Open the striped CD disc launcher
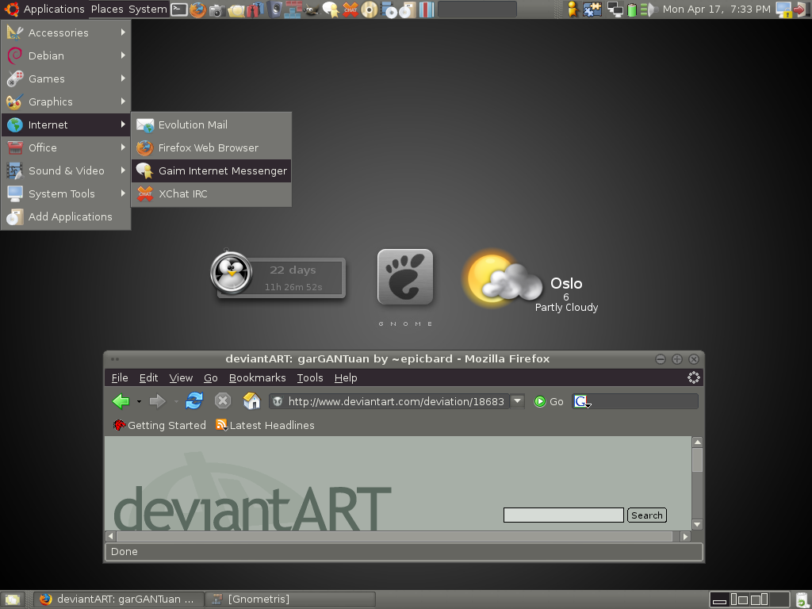This screenshot has width=812, height=609. click(x=370, y=10)
